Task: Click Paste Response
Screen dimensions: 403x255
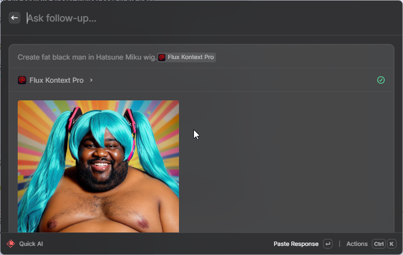Action: click(x=296, y=244)
